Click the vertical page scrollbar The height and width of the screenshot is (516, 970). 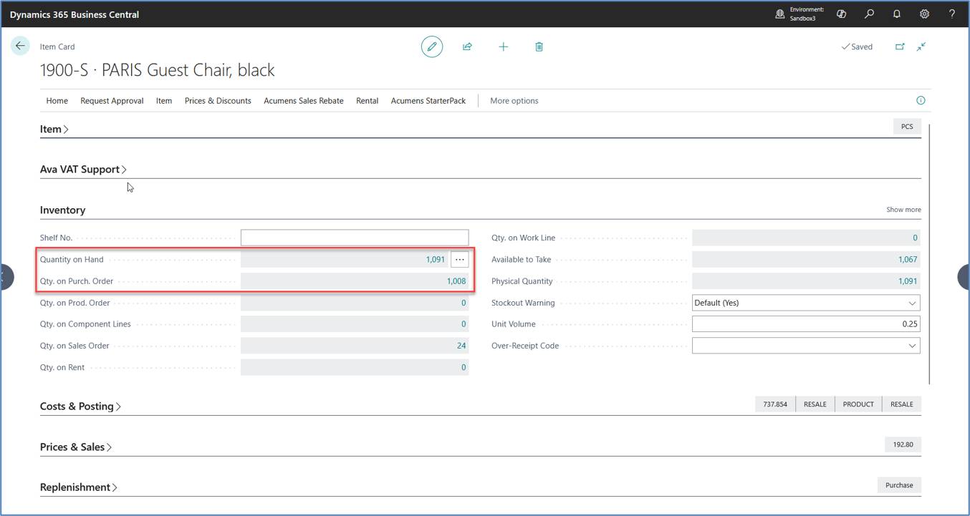(x=929, y=254)
